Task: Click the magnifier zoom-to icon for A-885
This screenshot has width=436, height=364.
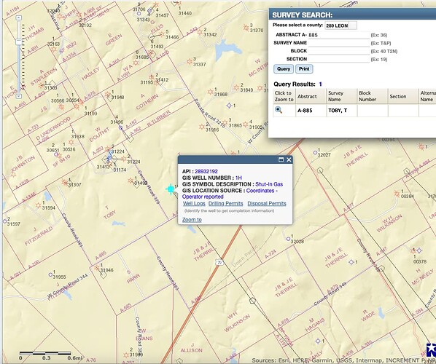Action: point(279,110)
